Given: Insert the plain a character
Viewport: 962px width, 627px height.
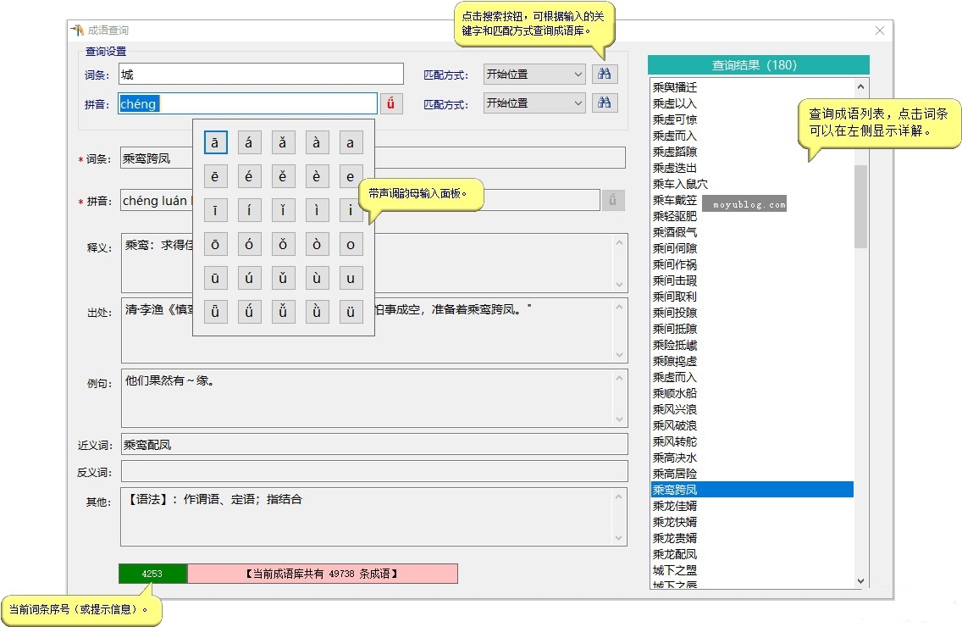Looking at the screenshot, I should (351, 142).
